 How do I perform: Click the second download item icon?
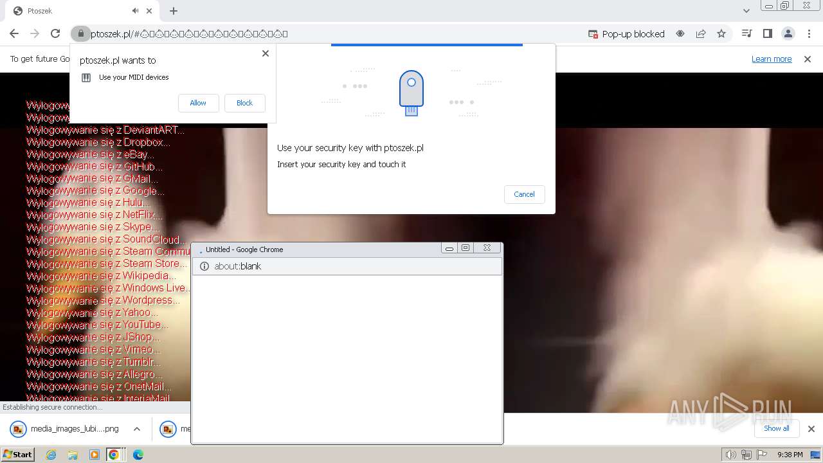tap(168, 429)
